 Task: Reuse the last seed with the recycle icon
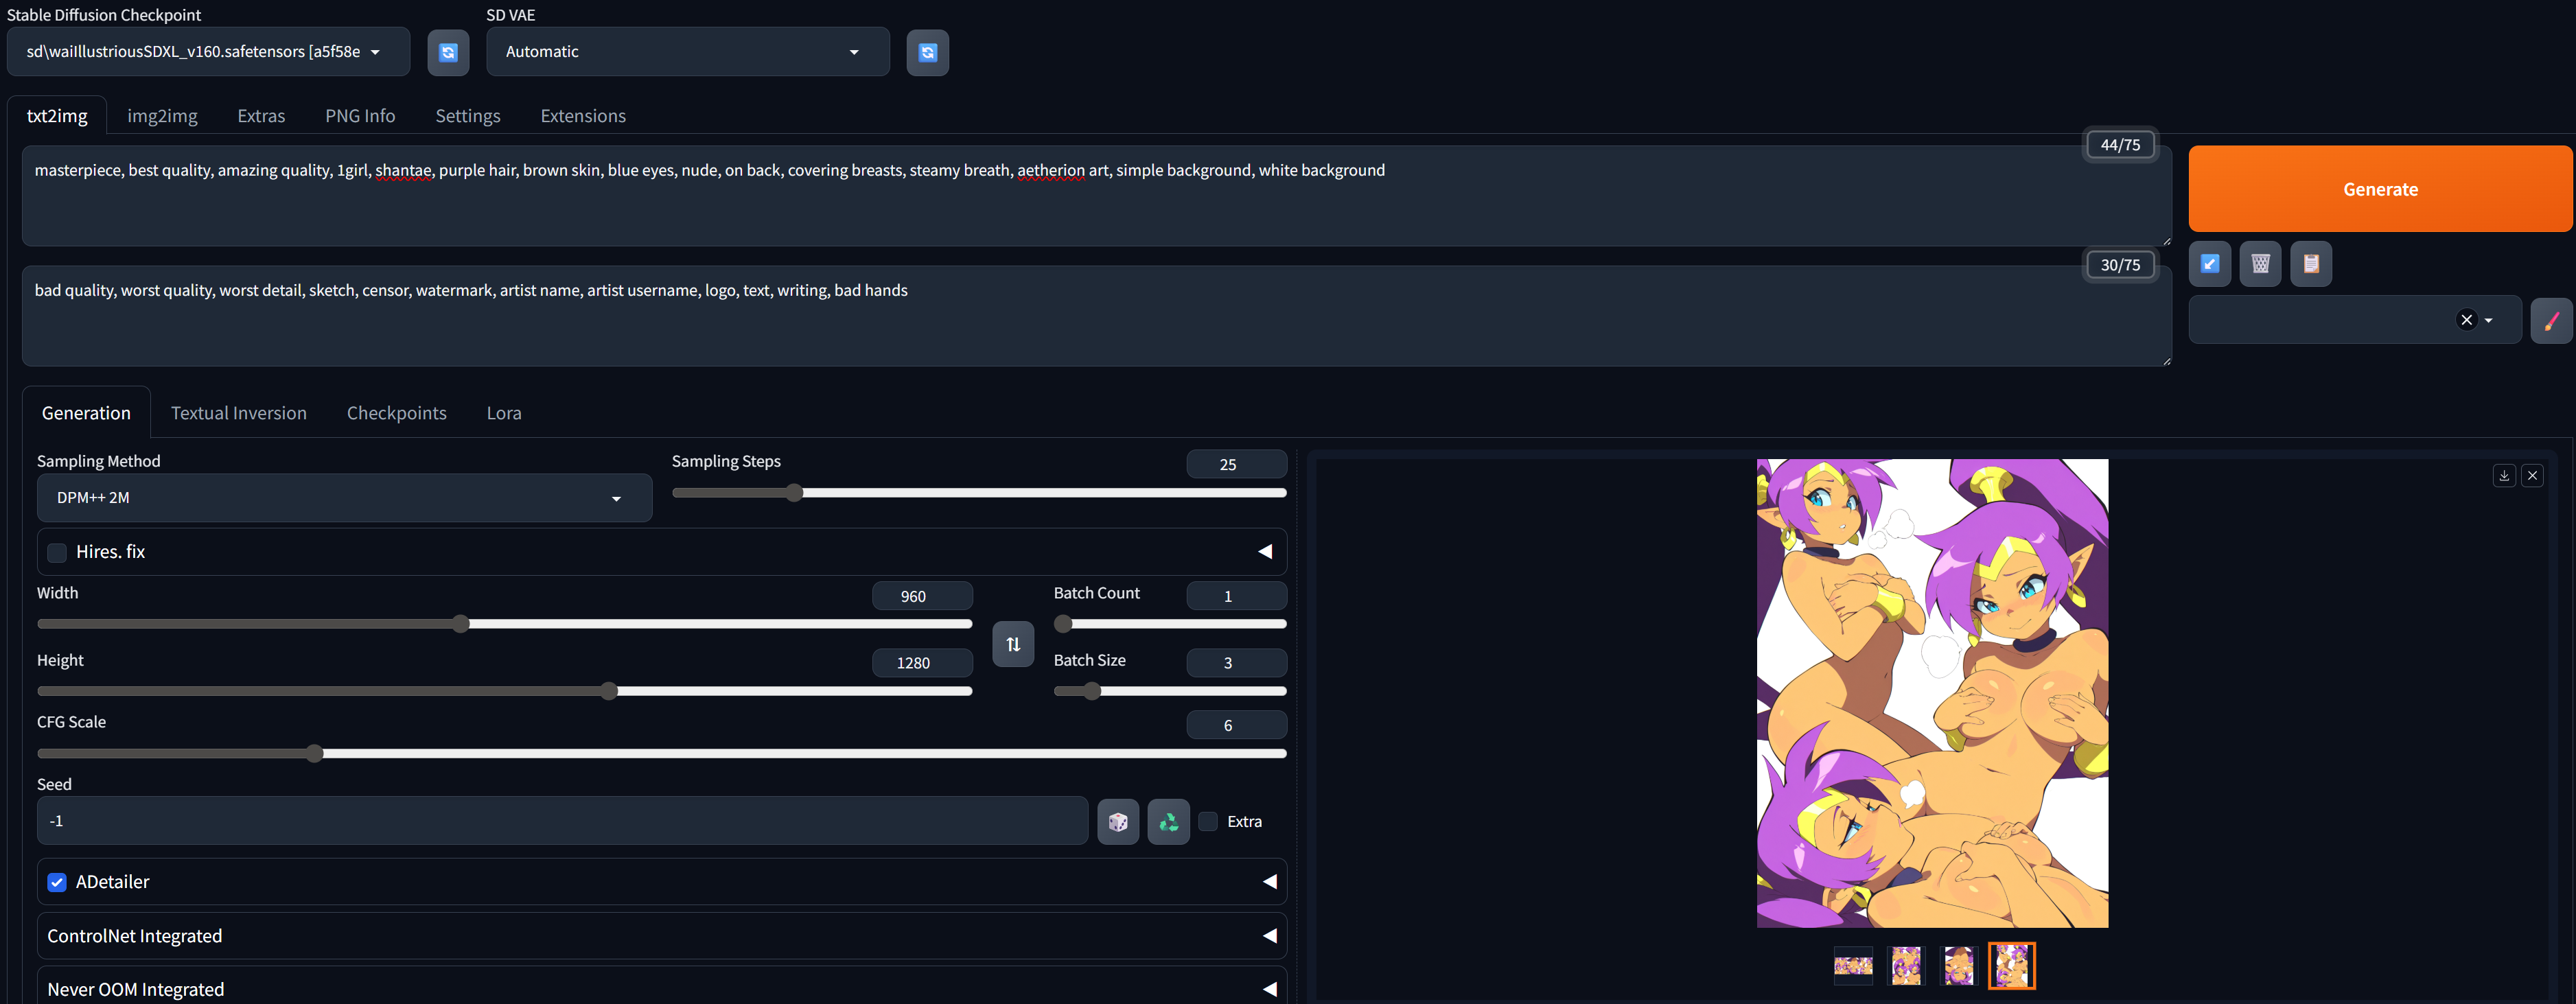pos(1168,822)
